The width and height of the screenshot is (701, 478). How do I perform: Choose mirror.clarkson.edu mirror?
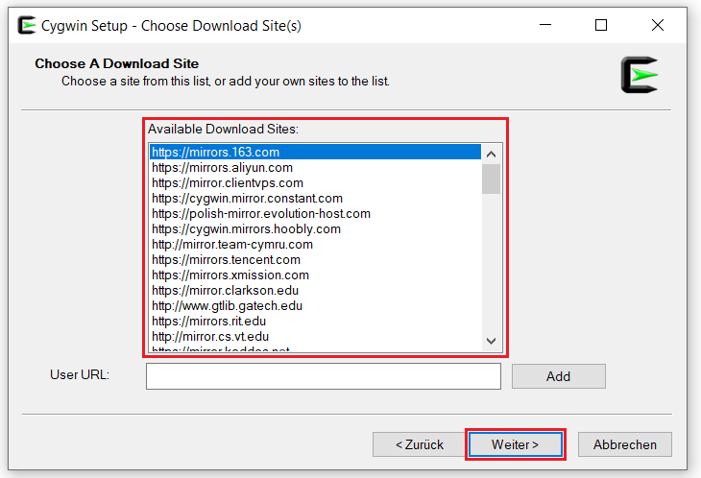(x=226, y=290)
